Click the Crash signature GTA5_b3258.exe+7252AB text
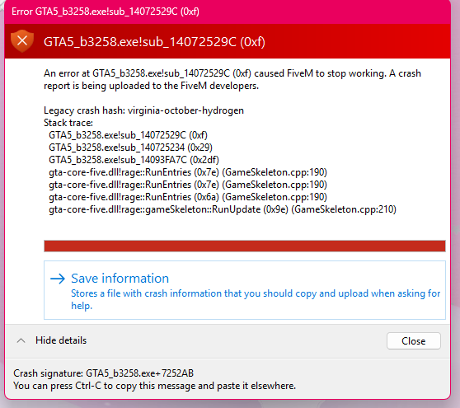Screen dimensions: 460x408 point(104,373)
